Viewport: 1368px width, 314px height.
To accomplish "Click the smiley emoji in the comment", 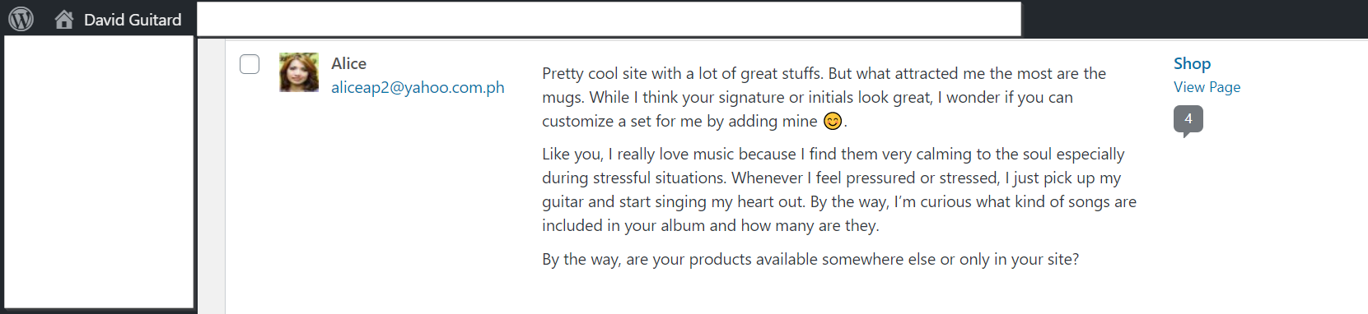I will tap(833, 121).
